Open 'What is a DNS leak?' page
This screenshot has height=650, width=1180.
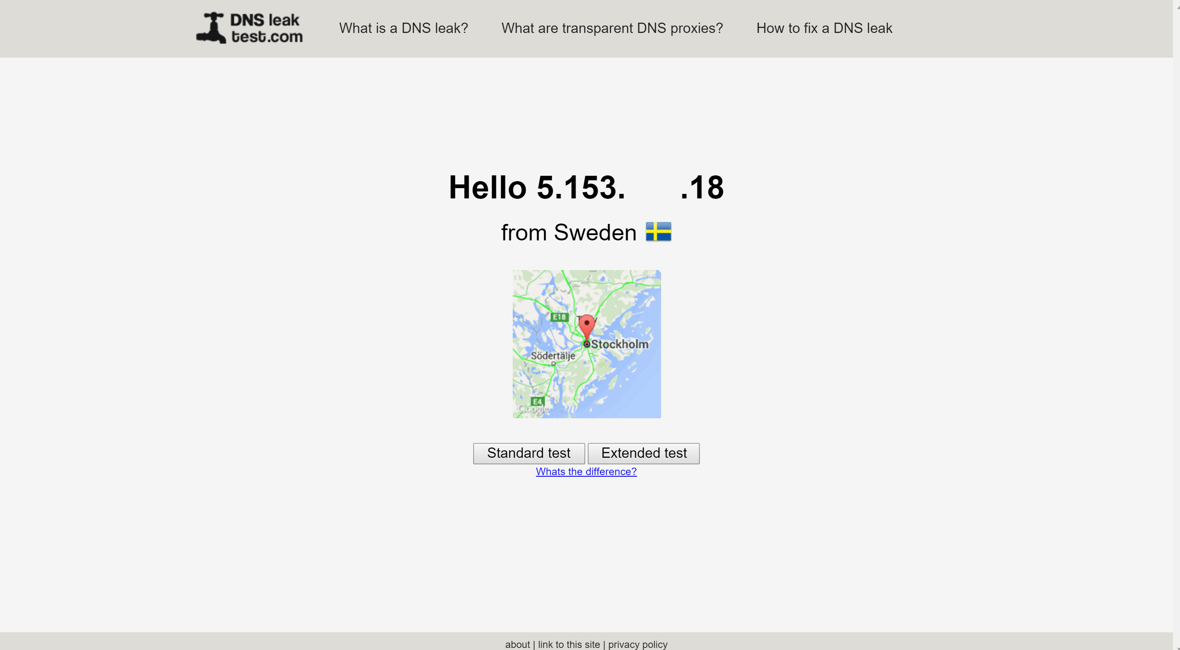(403, 28)
